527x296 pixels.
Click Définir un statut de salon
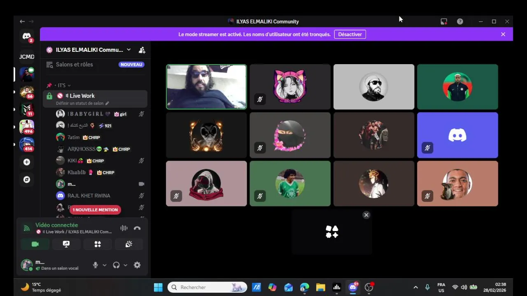82,103
